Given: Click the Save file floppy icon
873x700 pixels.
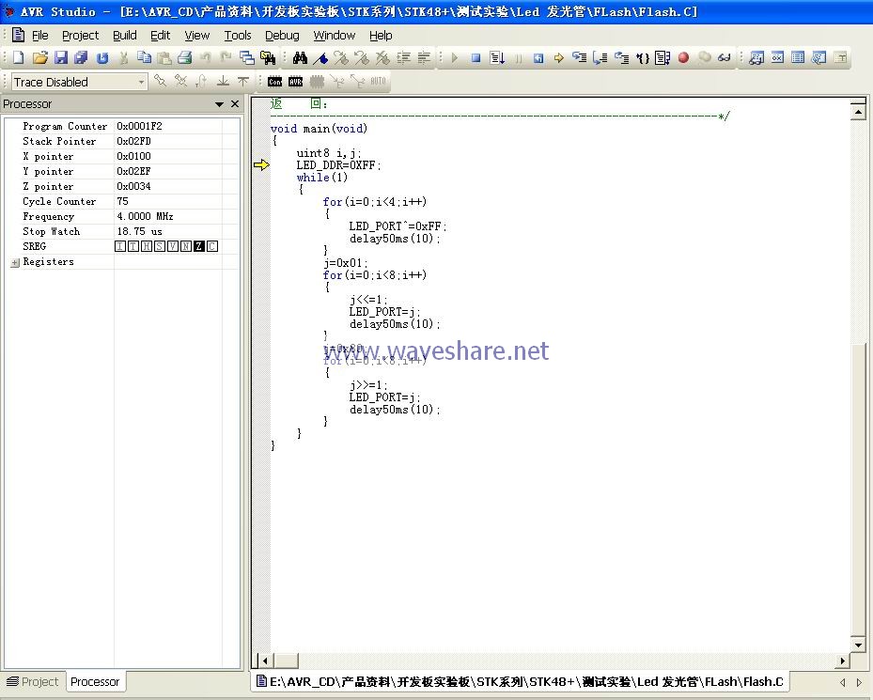Looking at the screenshot, I should point(61,58).
